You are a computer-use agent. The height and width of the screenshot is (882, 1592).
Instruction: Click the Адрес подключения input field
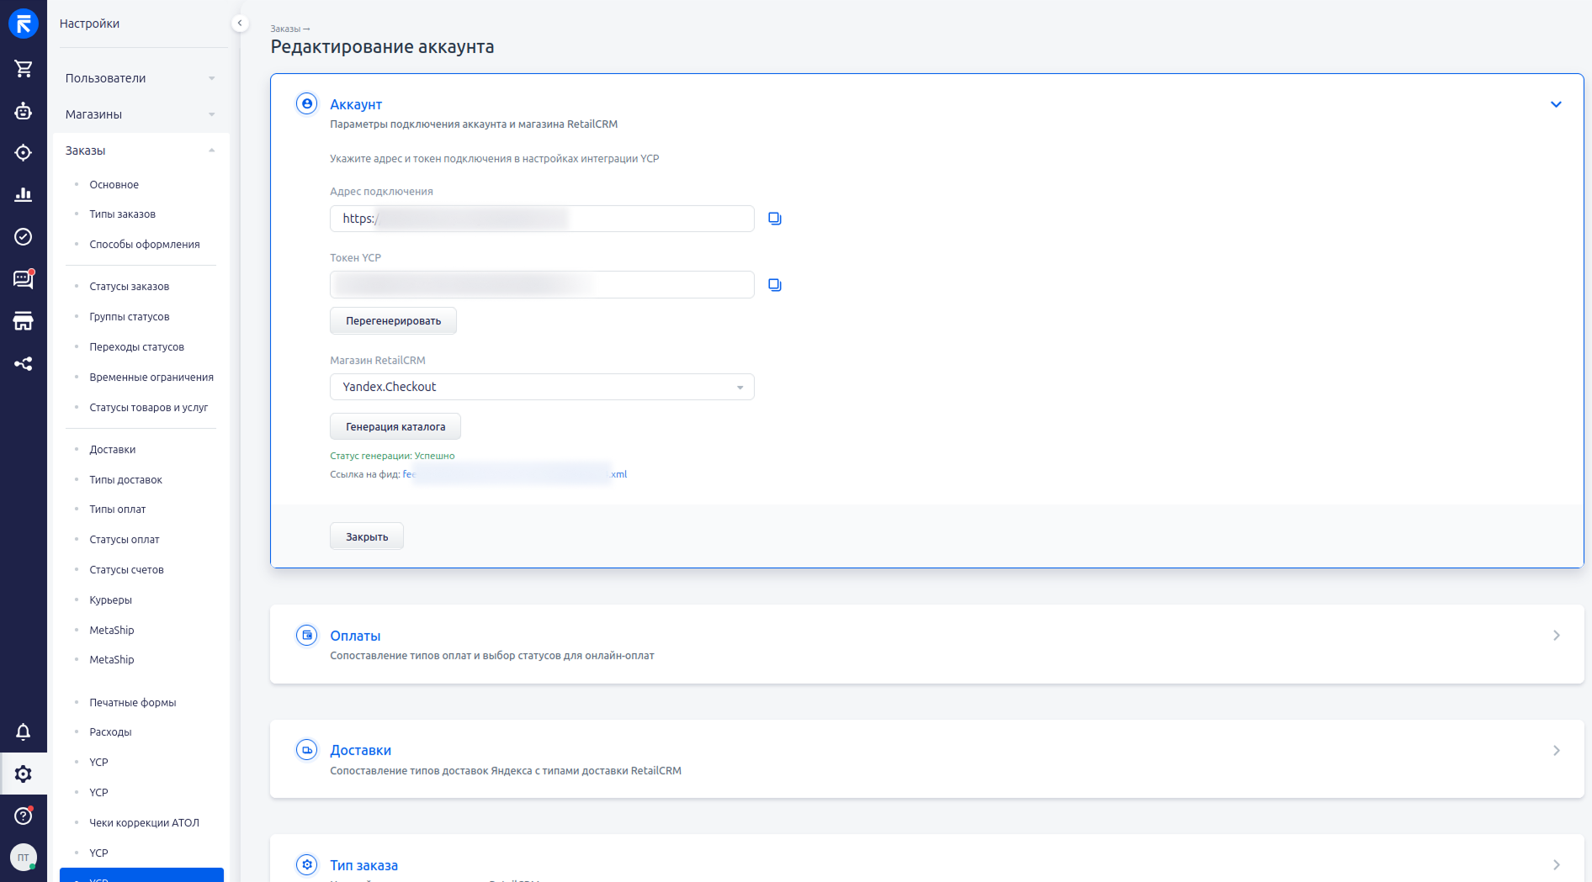point(542,219)
